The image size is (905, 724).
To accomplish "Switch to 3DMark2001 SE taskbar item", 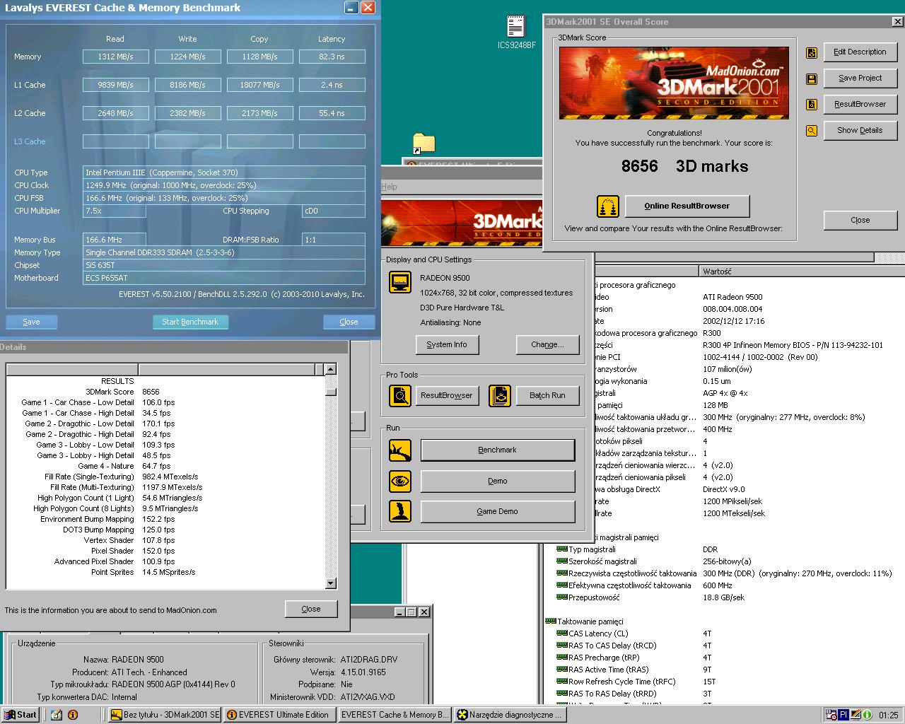I will [165, 715].
